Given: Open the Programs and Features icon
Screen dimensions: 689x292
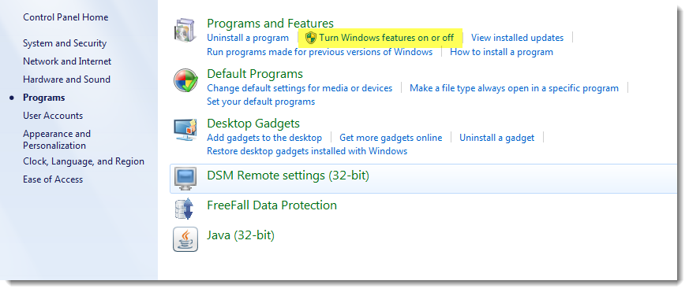Looking at the screenshot, I should (185, 31).
